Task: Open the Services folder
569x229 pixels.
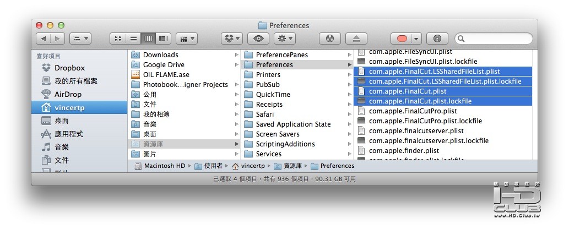Action: [x=297, y=154]
